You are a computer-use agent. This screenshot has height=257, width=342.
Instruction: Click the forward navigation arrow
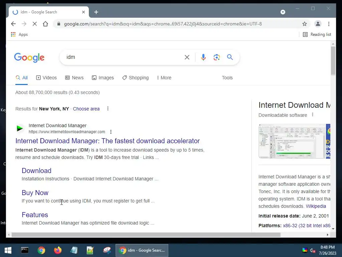click(24, 24)
